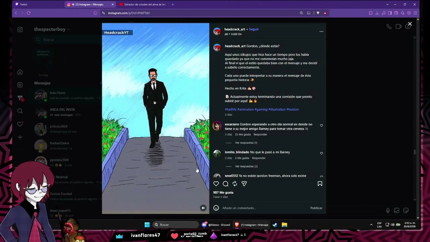The image size is (430, 242).
Task: Share the post with the paper plane icon
Action: tap(244, 184)
